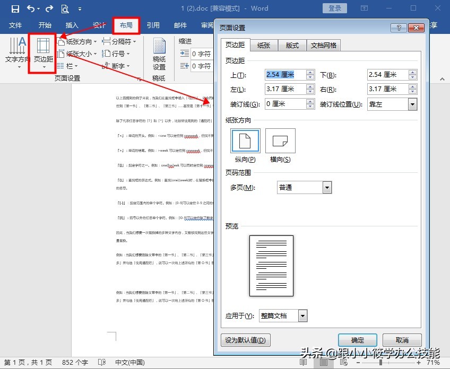Click the ribbon display options icon
This screenshot has height=369, width=450.
pos(364,8)
